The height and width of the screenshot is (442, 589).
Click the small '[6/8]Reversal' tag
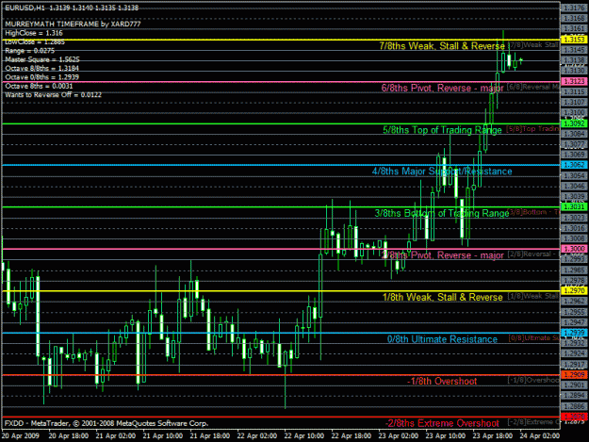[533, 87]
